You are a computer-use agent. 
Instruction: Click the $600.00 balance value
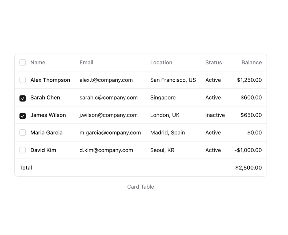pyautogui.click(x=251, y=98)
